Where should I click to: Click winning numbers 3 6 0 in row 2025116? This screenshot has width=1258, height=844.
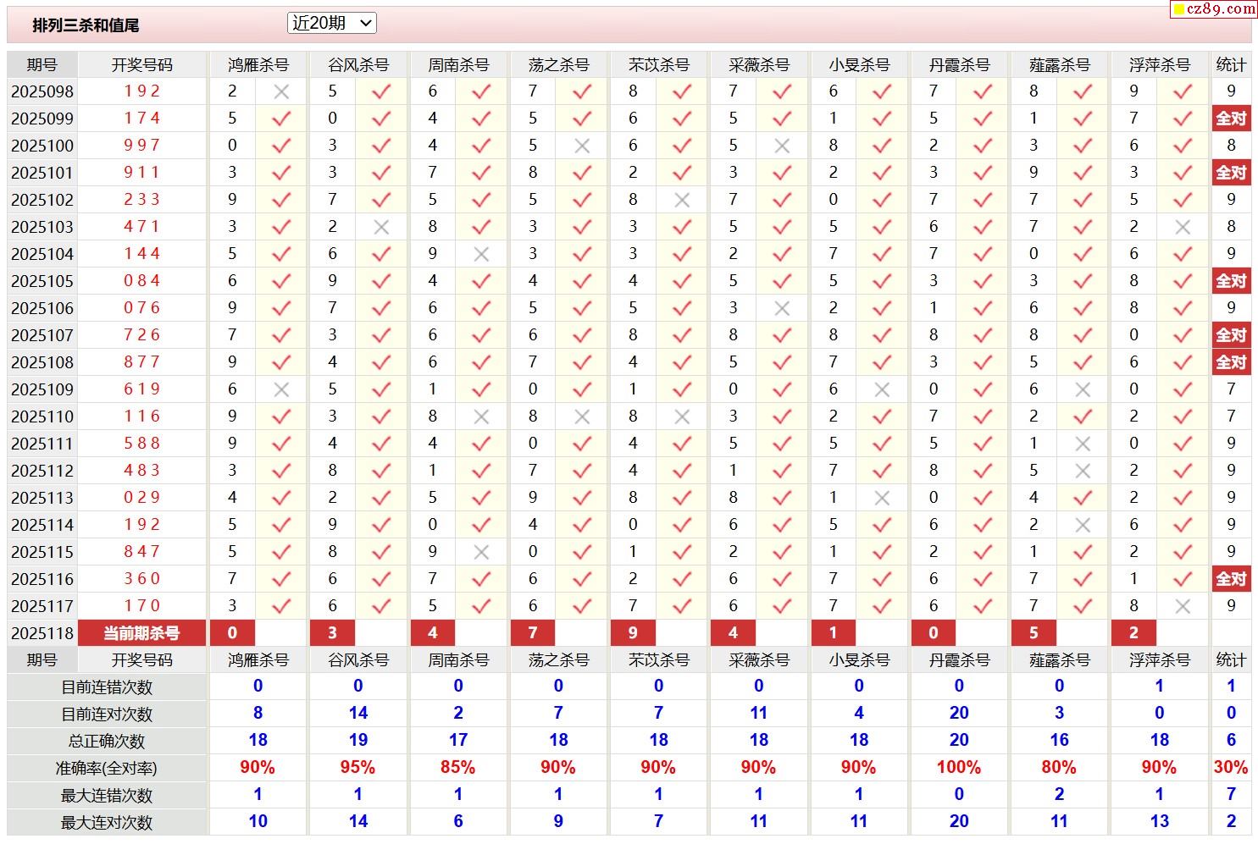coord(142,579)
